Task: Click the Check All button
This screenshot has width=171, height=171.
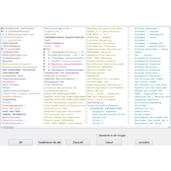Action: click(78, 142)
